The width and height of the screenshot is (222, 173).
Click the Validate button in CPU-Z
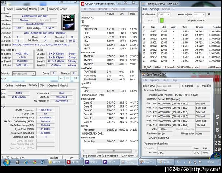coord(54,158)
